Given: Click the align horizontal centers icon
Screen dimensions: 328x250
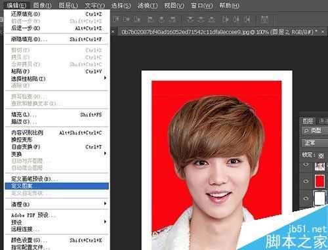Looking at the screenshot, I should tap(161, 20).
